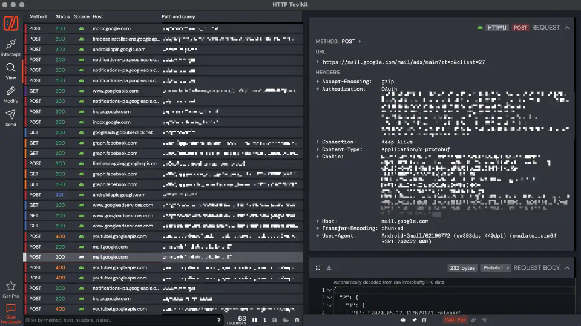Open the Send page in sidebar

pyautogui.click(x=11, y=118)
